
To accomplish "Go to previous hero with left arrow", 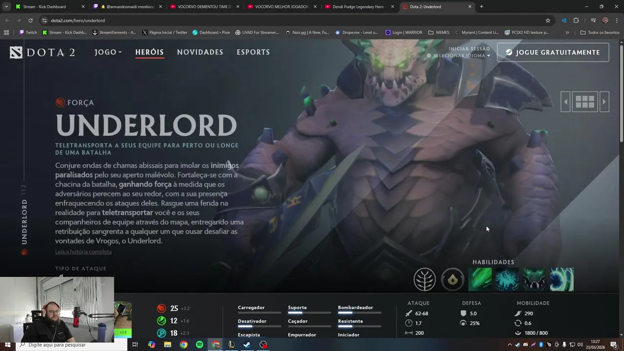I will pos(565,102).
